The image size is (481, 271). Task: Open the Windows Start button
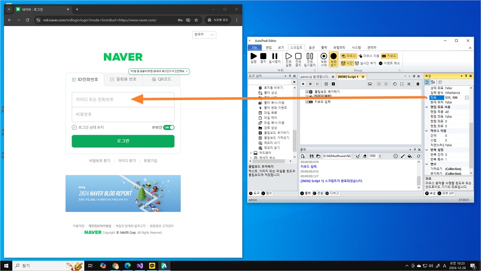pos(6,266)
